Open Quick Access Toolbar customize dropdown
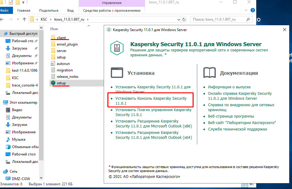 (x=23, y=2)
